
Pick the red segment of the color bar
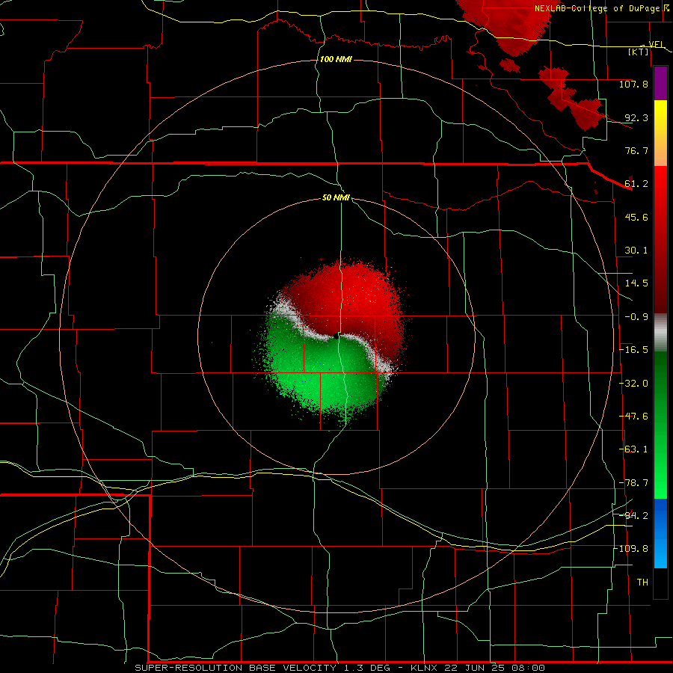660,239
